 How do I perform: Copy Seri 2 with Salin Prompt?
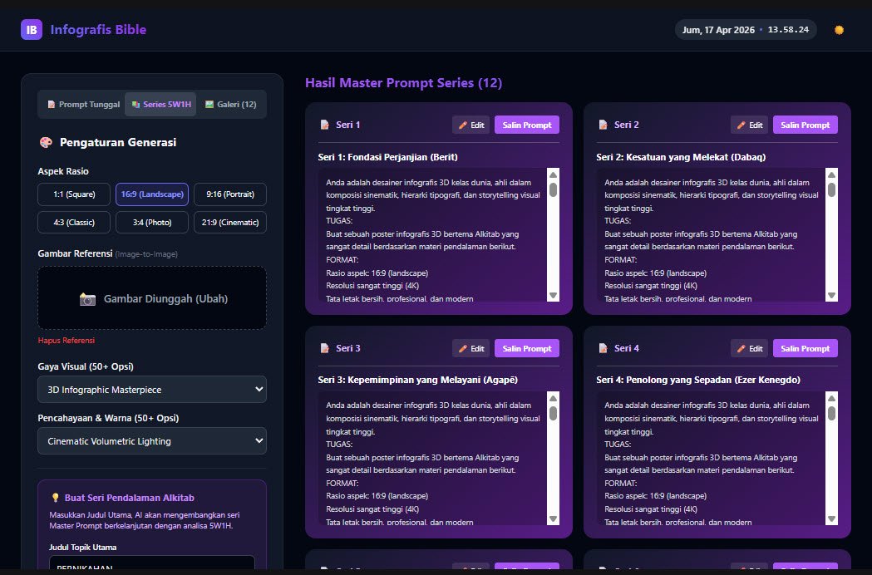point(805,125)
